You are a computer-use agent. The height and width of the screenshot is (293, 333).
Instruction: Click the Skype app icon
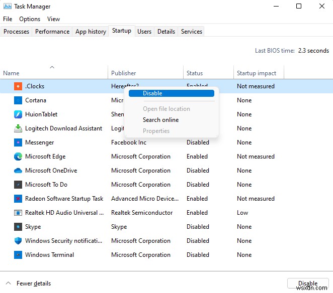(x=18, y=227)
